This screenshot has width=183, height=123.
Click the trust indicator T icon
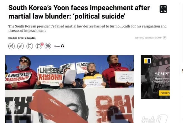(165, 38)
